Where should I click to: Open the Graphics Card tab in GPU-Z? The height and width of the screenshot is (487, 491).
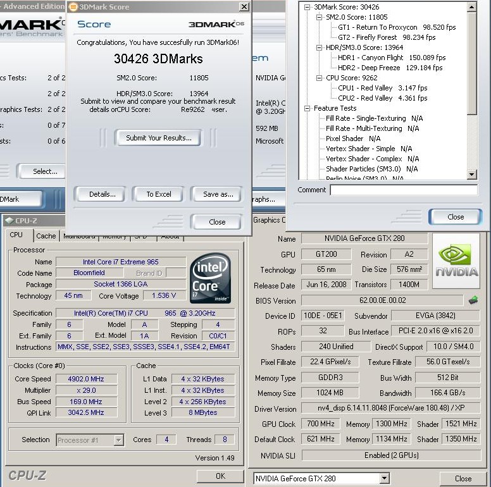click(x=270, y=220)
